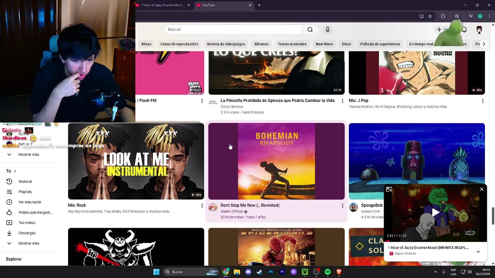Play the miniplayer video
Screen dimensions: 495x278
435,212
